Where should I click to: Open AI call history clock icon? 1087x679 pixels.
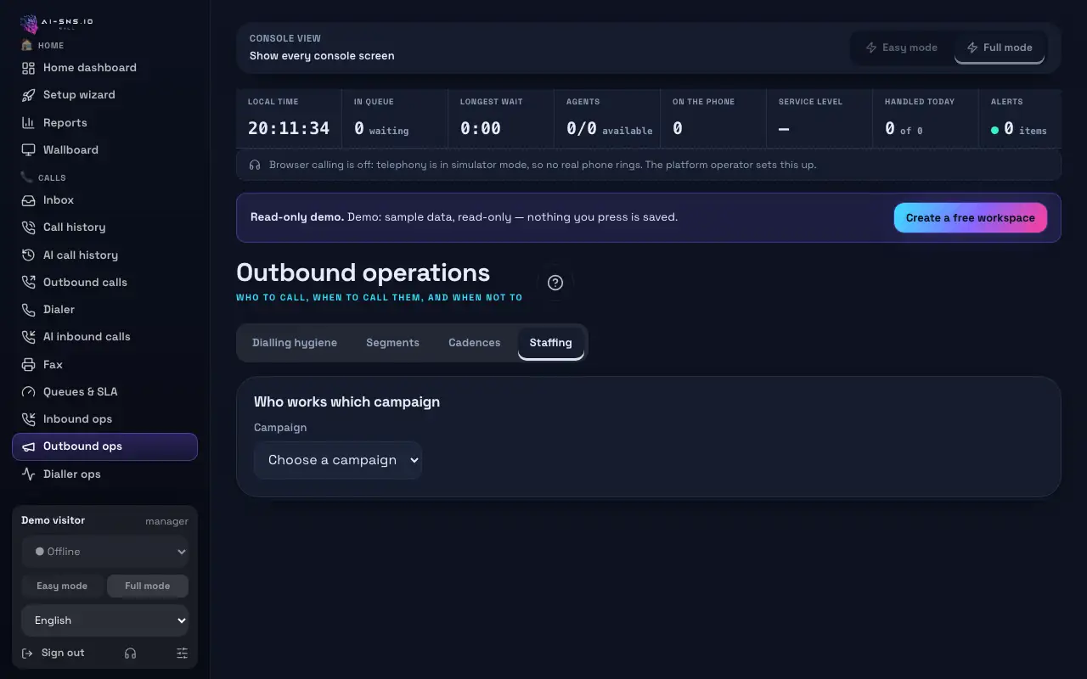pyautogui.click(x=28, y=255)
